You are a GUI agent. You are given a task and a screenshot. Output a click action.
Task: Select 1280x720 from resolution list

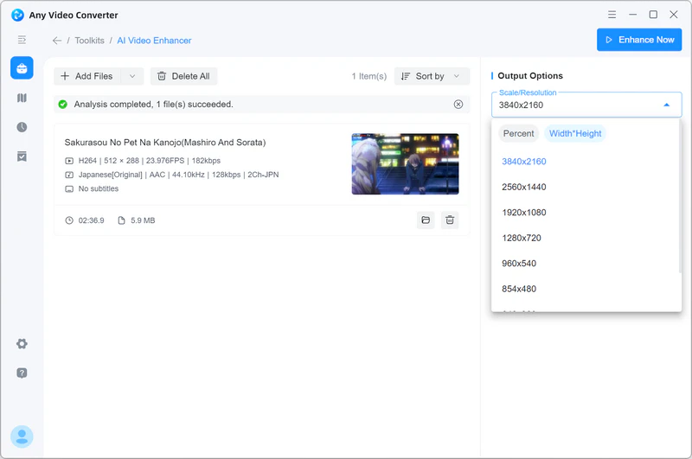pos(522,238)
